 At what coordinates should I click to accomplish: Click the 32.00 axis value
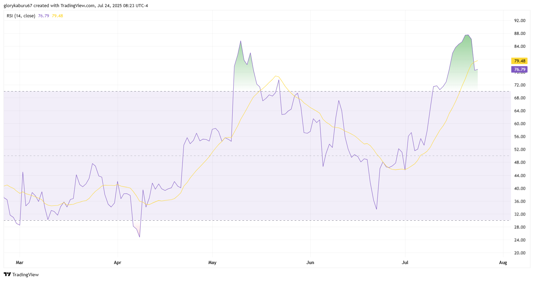(520, 214)
